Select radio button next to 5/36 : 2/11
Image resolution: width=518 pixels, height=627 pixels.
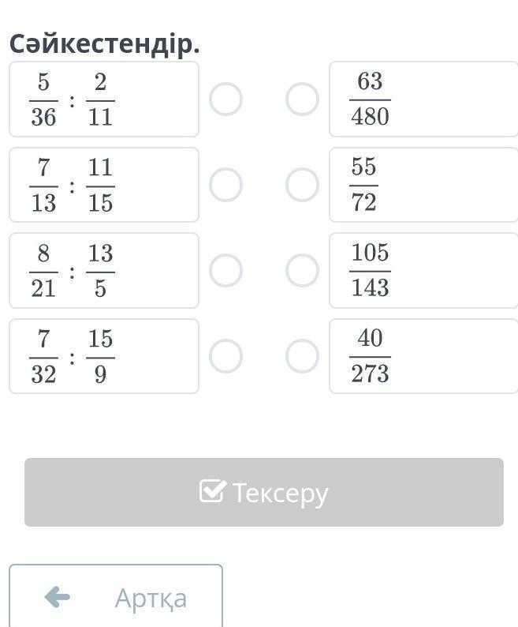tap(225, 99)
